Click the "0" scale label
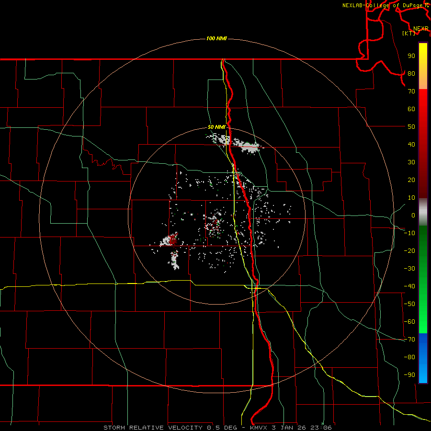431x431 pixels. (x=413, y=215)
